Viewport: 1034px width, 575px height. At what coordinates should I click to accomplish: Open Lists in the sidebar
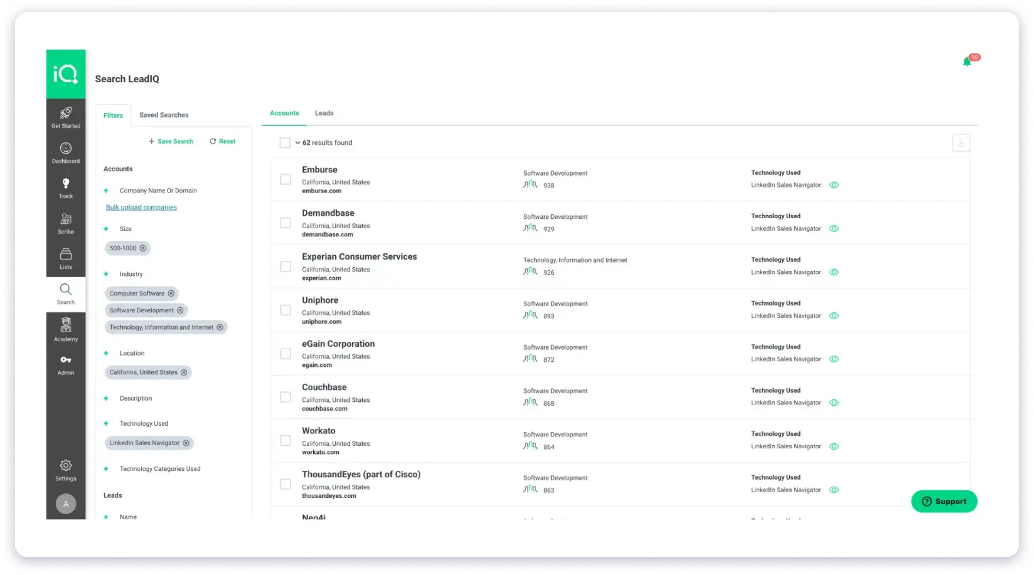click(65, 259)
